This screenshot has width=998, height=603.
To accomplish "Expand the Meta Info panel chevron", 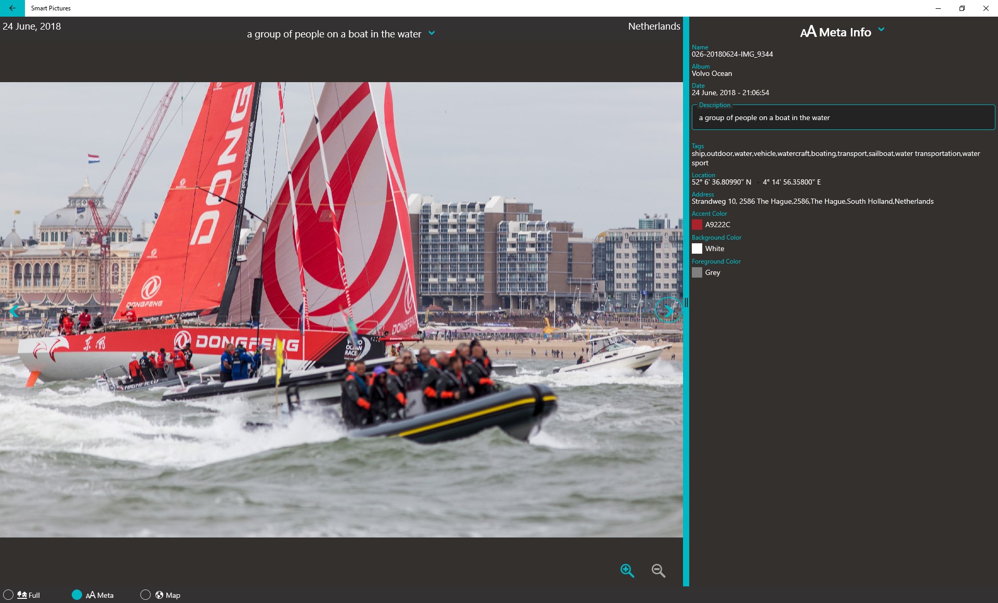I will point(881,30).
